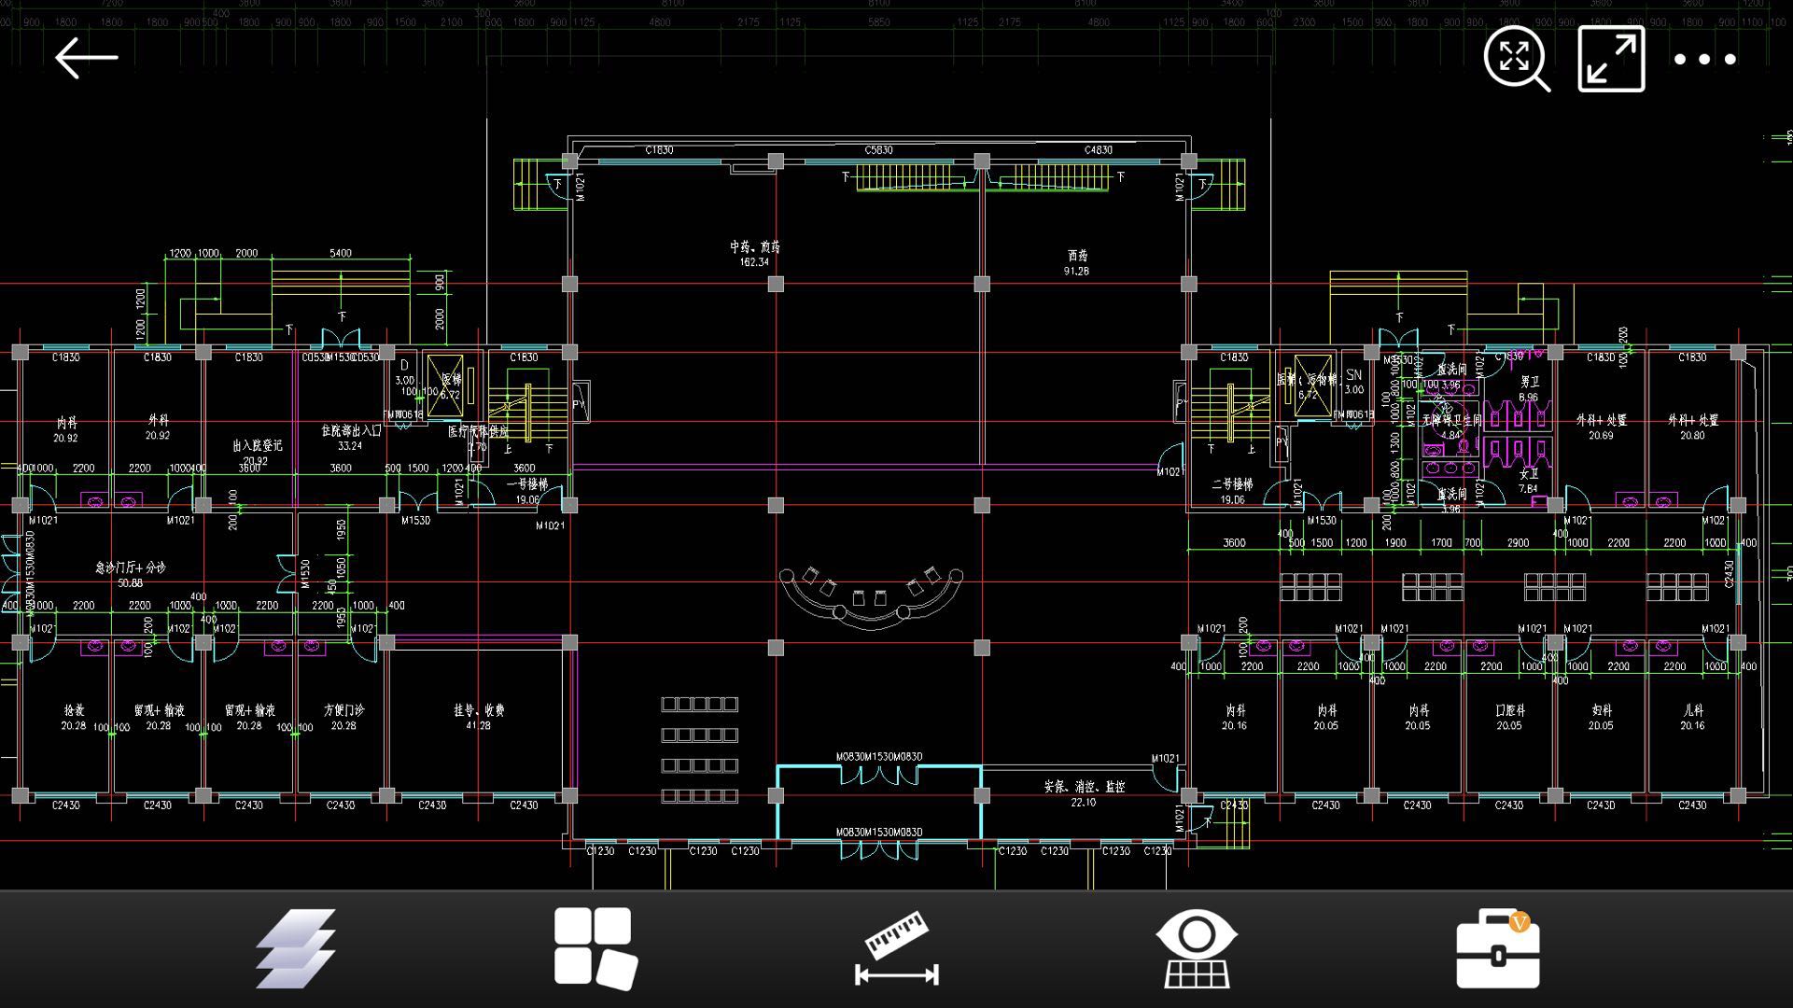Screen dimensions: 1793x1008
Task: Open the Layers panel from the bottom toolbar
Action: coord(297,948)
